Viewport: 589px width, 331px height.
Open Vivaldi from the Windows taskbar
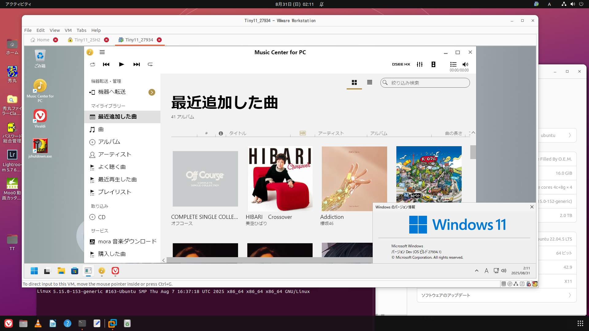pyautogui.click(x=115, y=271)
